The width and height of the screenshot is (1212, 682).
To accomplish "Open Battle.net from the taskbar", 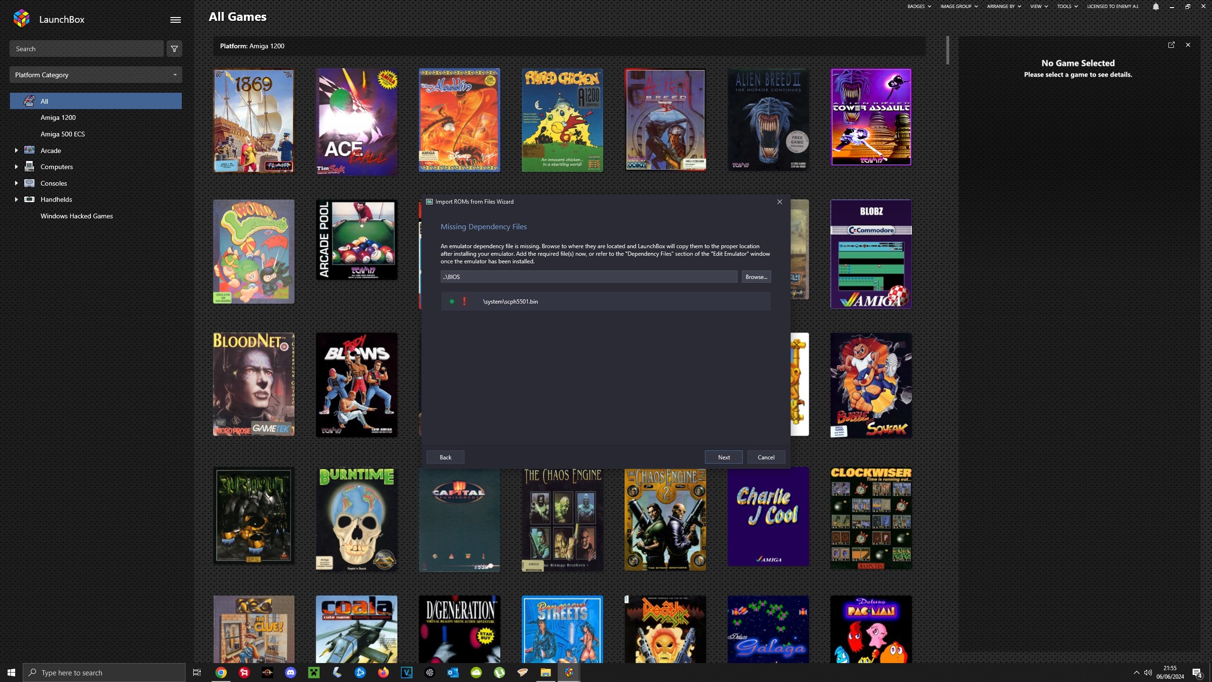I will coord(360,673).
